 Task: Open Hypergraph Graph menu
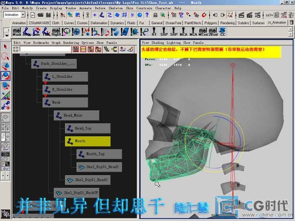[56, 43]
